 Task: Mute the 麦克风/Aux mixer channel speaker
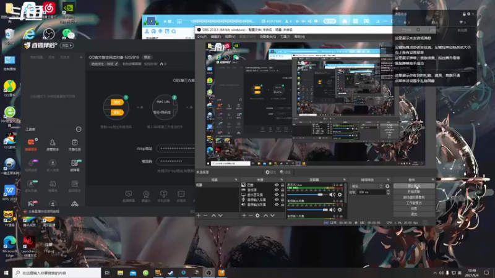[x=332, y=195]
